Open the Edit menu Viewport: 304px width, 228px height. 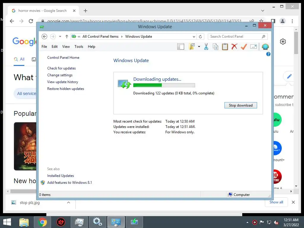click(x=55, y=47)
